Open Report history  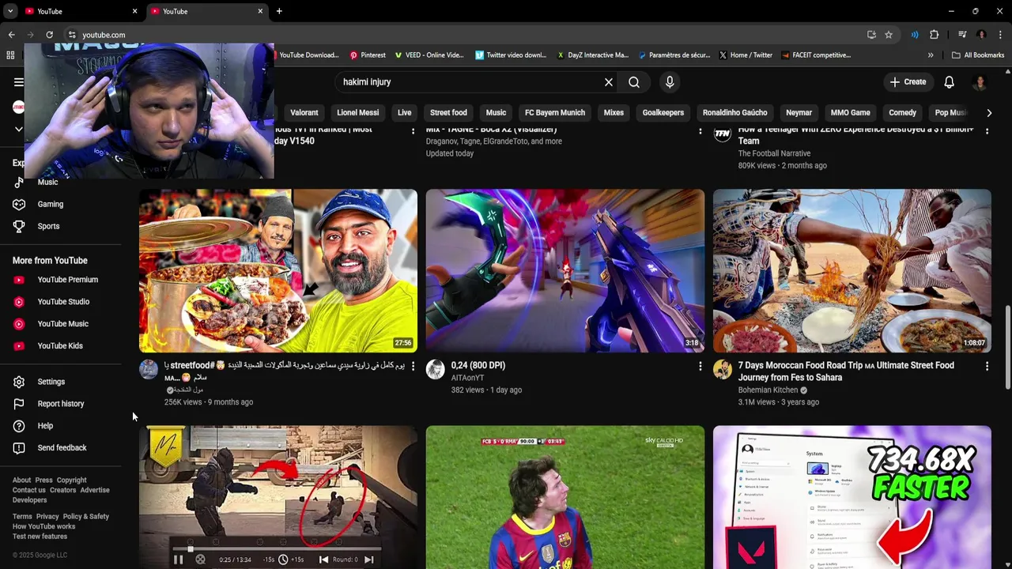click(x=61, y=404)
